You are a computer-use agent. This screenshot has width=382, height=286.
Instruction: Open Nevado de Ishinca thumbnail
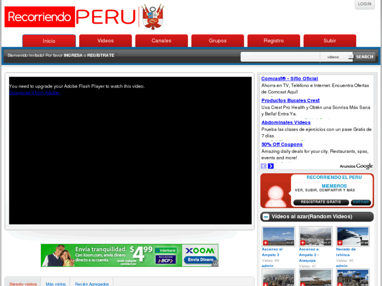coord(353,236)
